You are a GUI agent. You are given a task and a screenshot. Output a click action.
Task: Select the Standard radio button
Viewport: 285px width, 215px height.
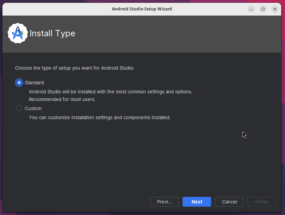19,83
